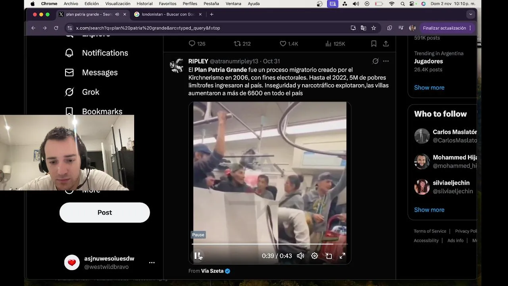Open the Apple menu
This screenshot has width=508, height=286.
tap(32, 4)
